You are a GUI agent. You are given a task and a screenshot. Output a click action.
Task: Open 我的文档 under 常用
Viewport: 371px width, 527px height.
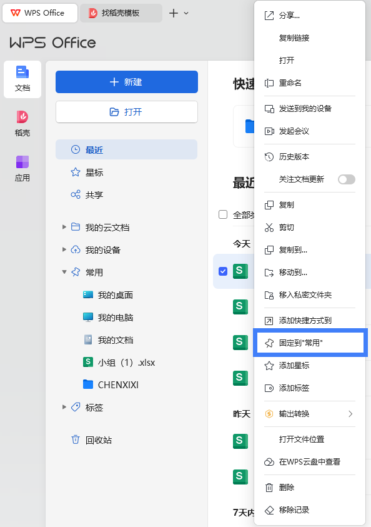(108, 340)
